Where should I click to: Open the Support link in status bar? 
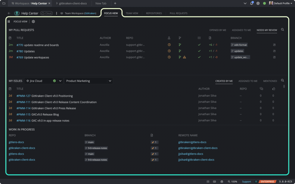point(247,181)
